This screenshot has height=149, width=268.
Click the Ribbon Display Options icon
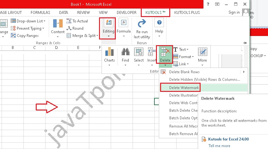[x=217, y=4]
